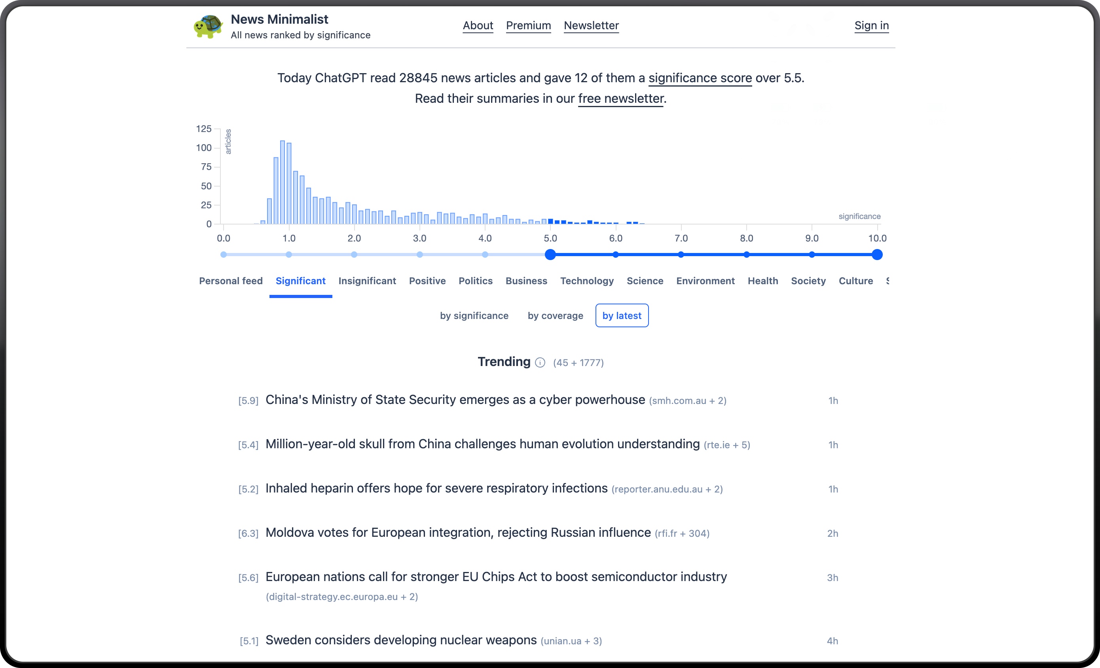Click the tall histogram bar near 1.0
The height and width of the screenshot is (668, 1100).
[282, 183]
